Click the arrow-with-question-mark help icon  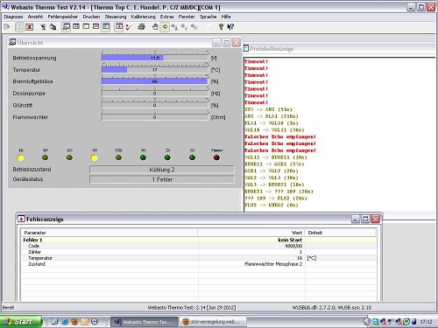[230, 27]
